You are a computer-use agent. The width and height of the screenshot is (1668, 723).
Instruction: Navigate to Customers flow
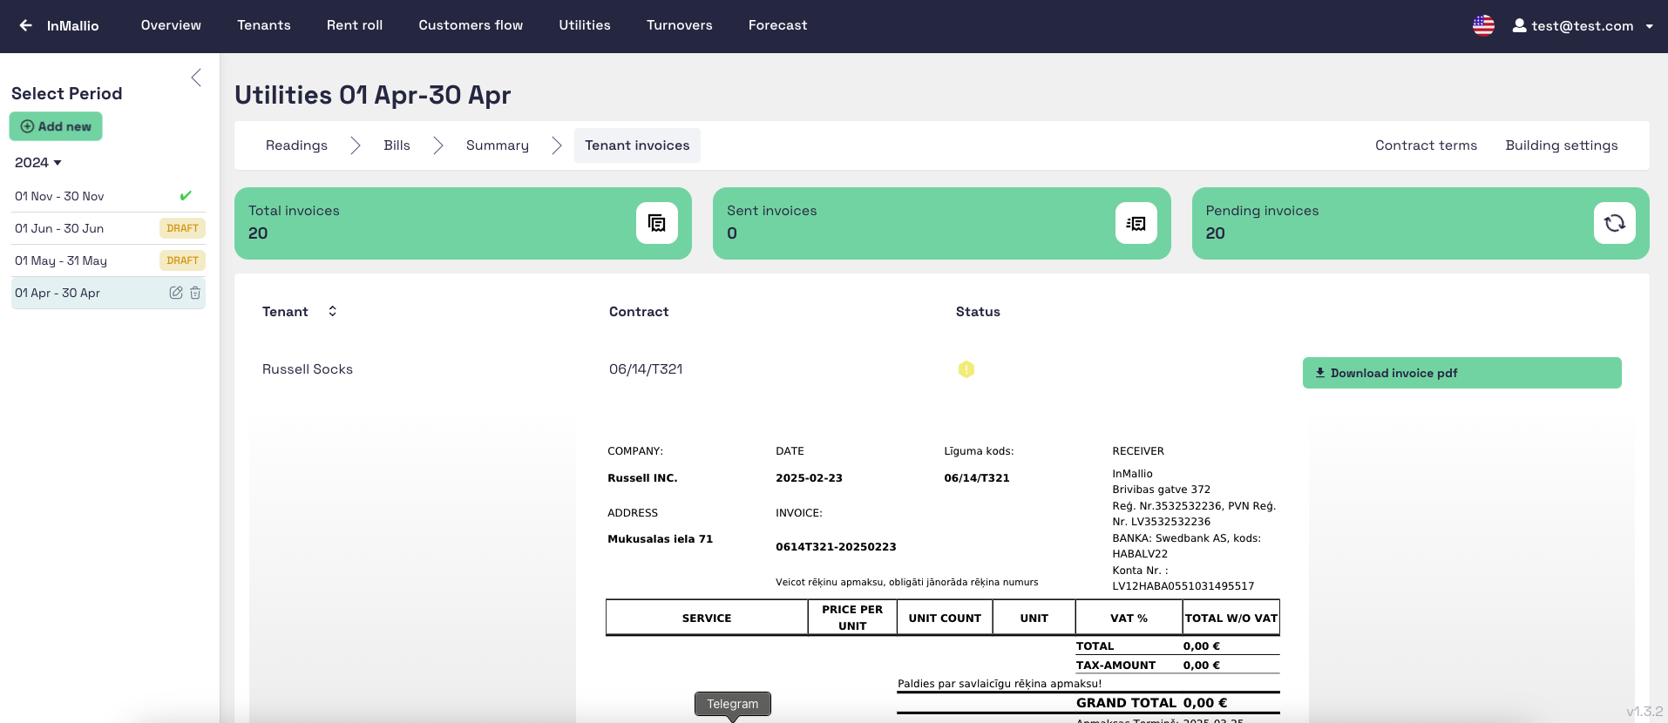click(471, 25)
